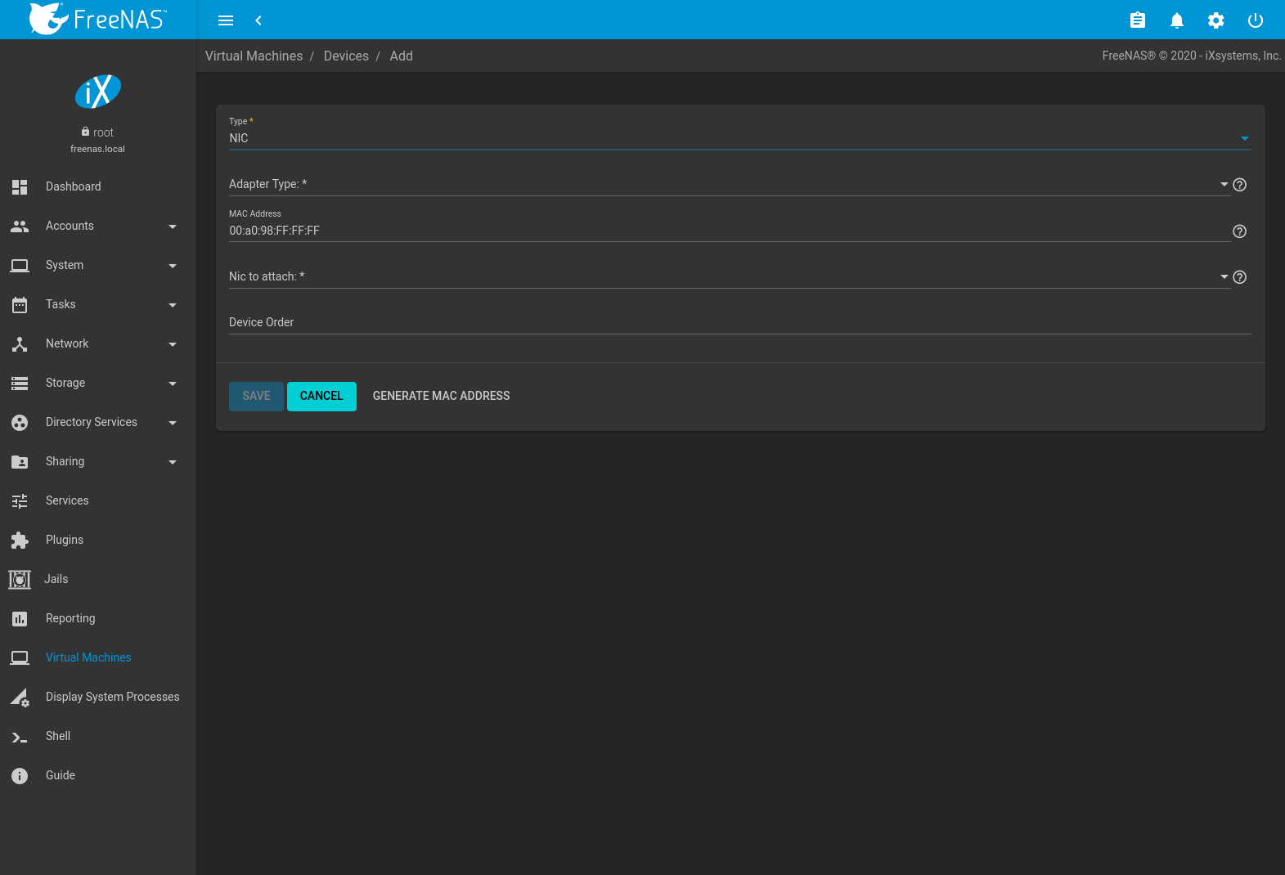Show help for Nic to attach field
1285x875 pixels.
[x=1239, y=277]
